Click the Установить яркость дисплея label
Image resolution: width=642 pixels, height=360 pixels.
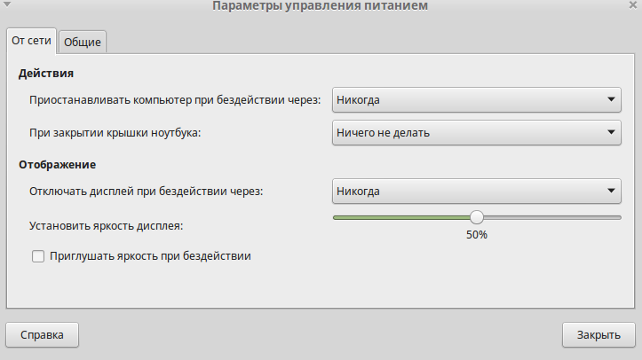pos(106,225)
